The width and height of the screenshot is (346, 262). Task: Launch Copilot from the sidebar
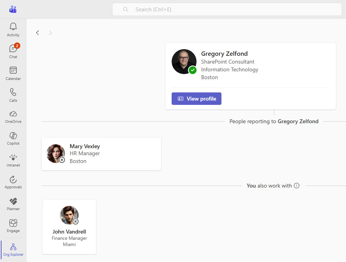click(13, 138)
